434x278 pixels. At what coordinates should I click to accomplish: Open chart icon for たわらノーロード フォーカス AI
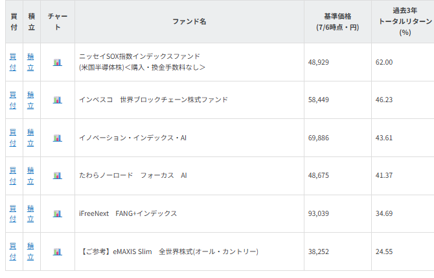coord(58,175)
